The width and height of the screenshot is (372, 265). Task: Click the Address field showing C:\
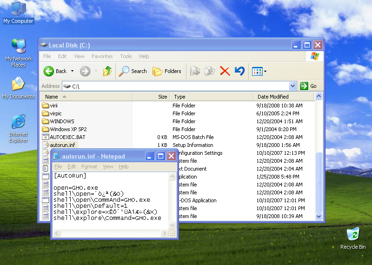[x=176, y=86]
